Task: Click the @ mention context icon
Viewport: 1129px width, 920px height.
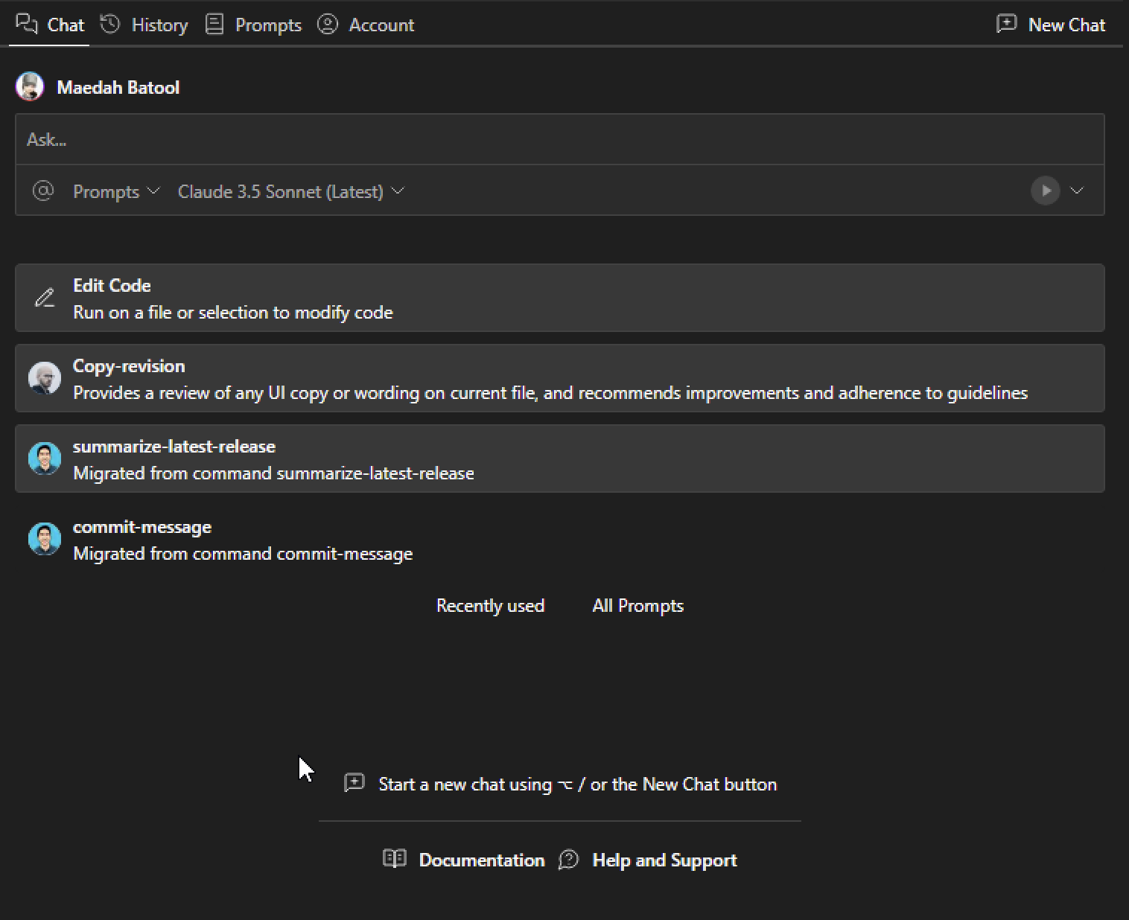Action: click(43, 191)
